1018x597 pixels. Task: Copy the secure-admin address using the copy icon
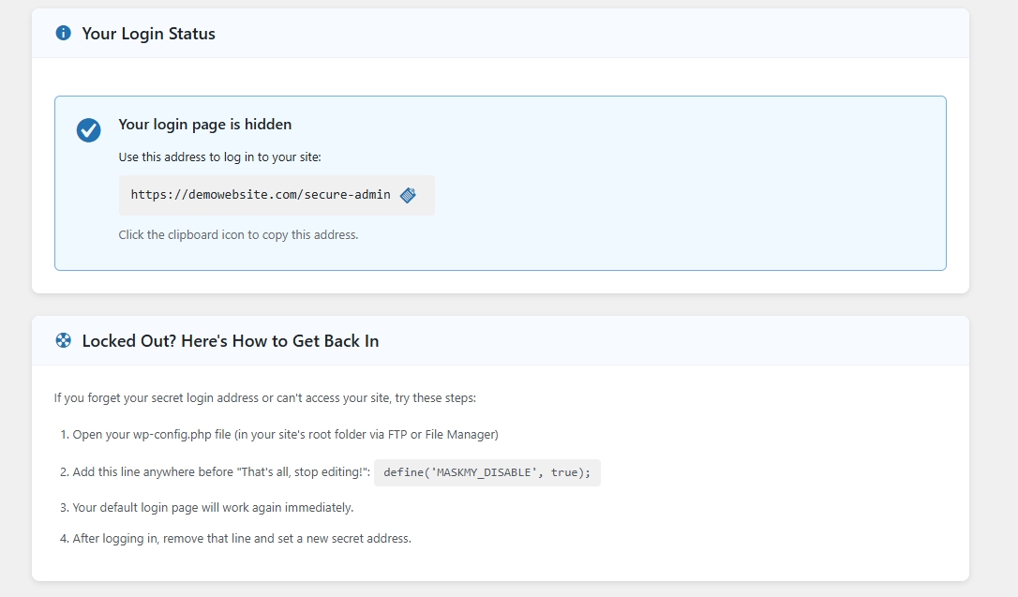pyautogui.click(x=408, y=195)
